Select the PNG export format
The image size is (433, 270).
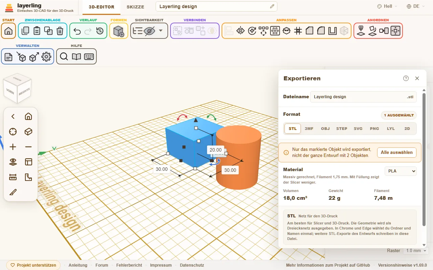374,129
